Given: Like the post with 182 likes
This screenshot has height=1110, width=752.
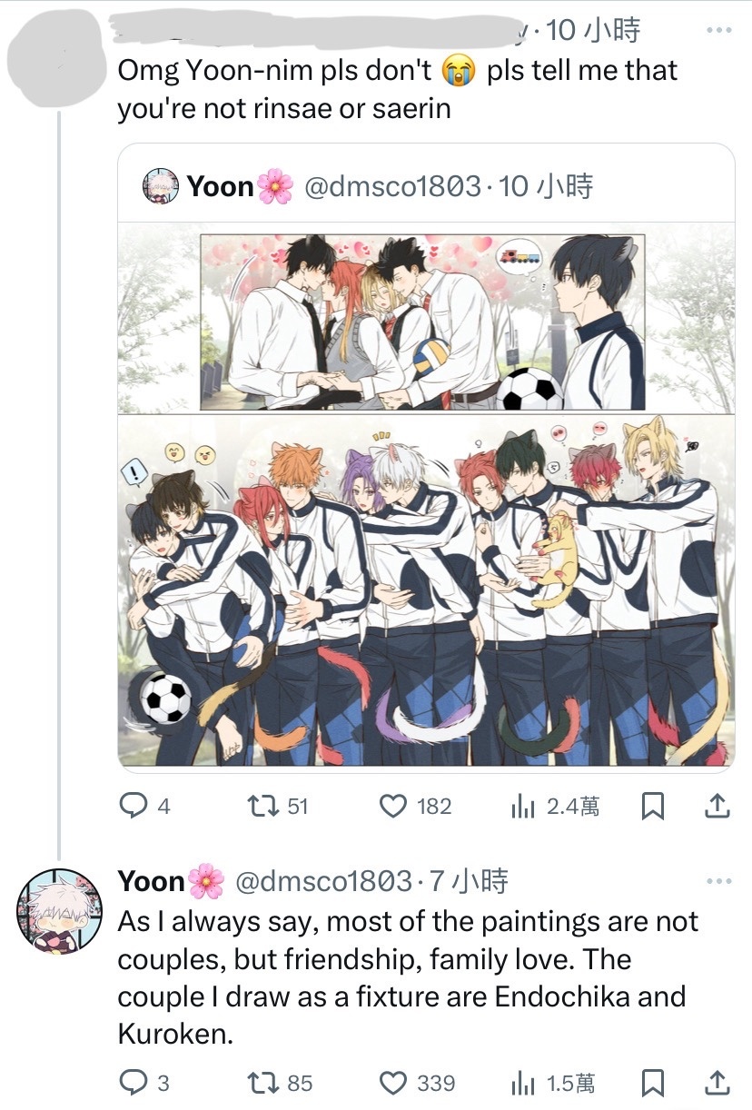Looking at the screenshot, I should pos(415,806).
